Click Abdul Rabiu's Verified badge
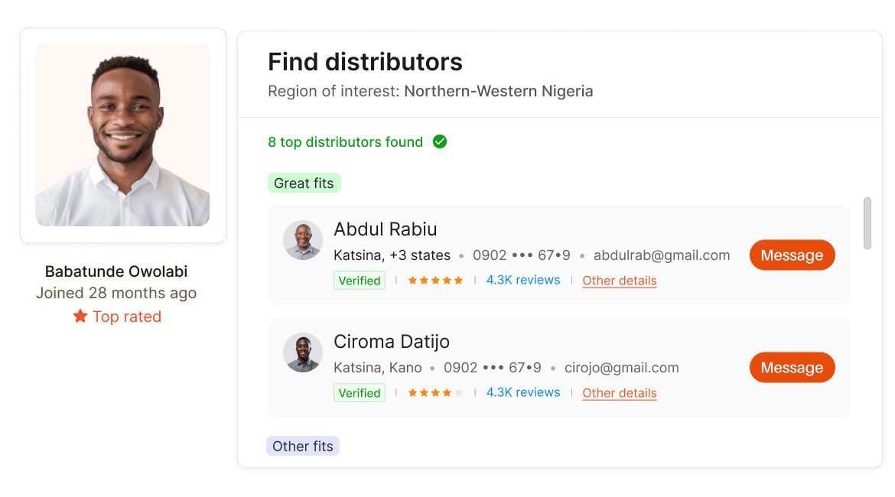The width and height of the screenshot is (895, 497). 360,280
